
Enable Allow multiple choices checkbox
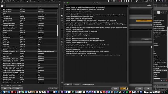(x=83, y=84)
